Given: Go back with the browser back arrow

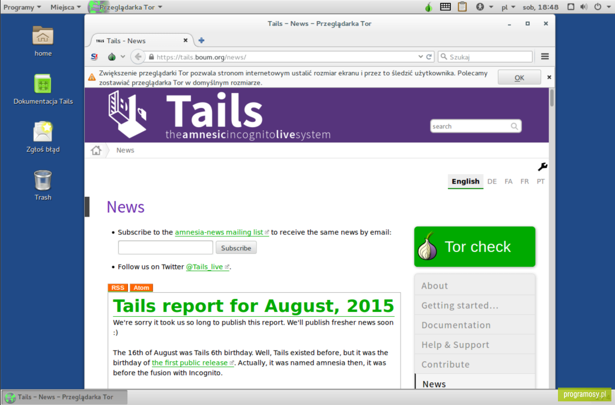Looking at the screenshot, I should pyautogui.click(x=138, y=57).
